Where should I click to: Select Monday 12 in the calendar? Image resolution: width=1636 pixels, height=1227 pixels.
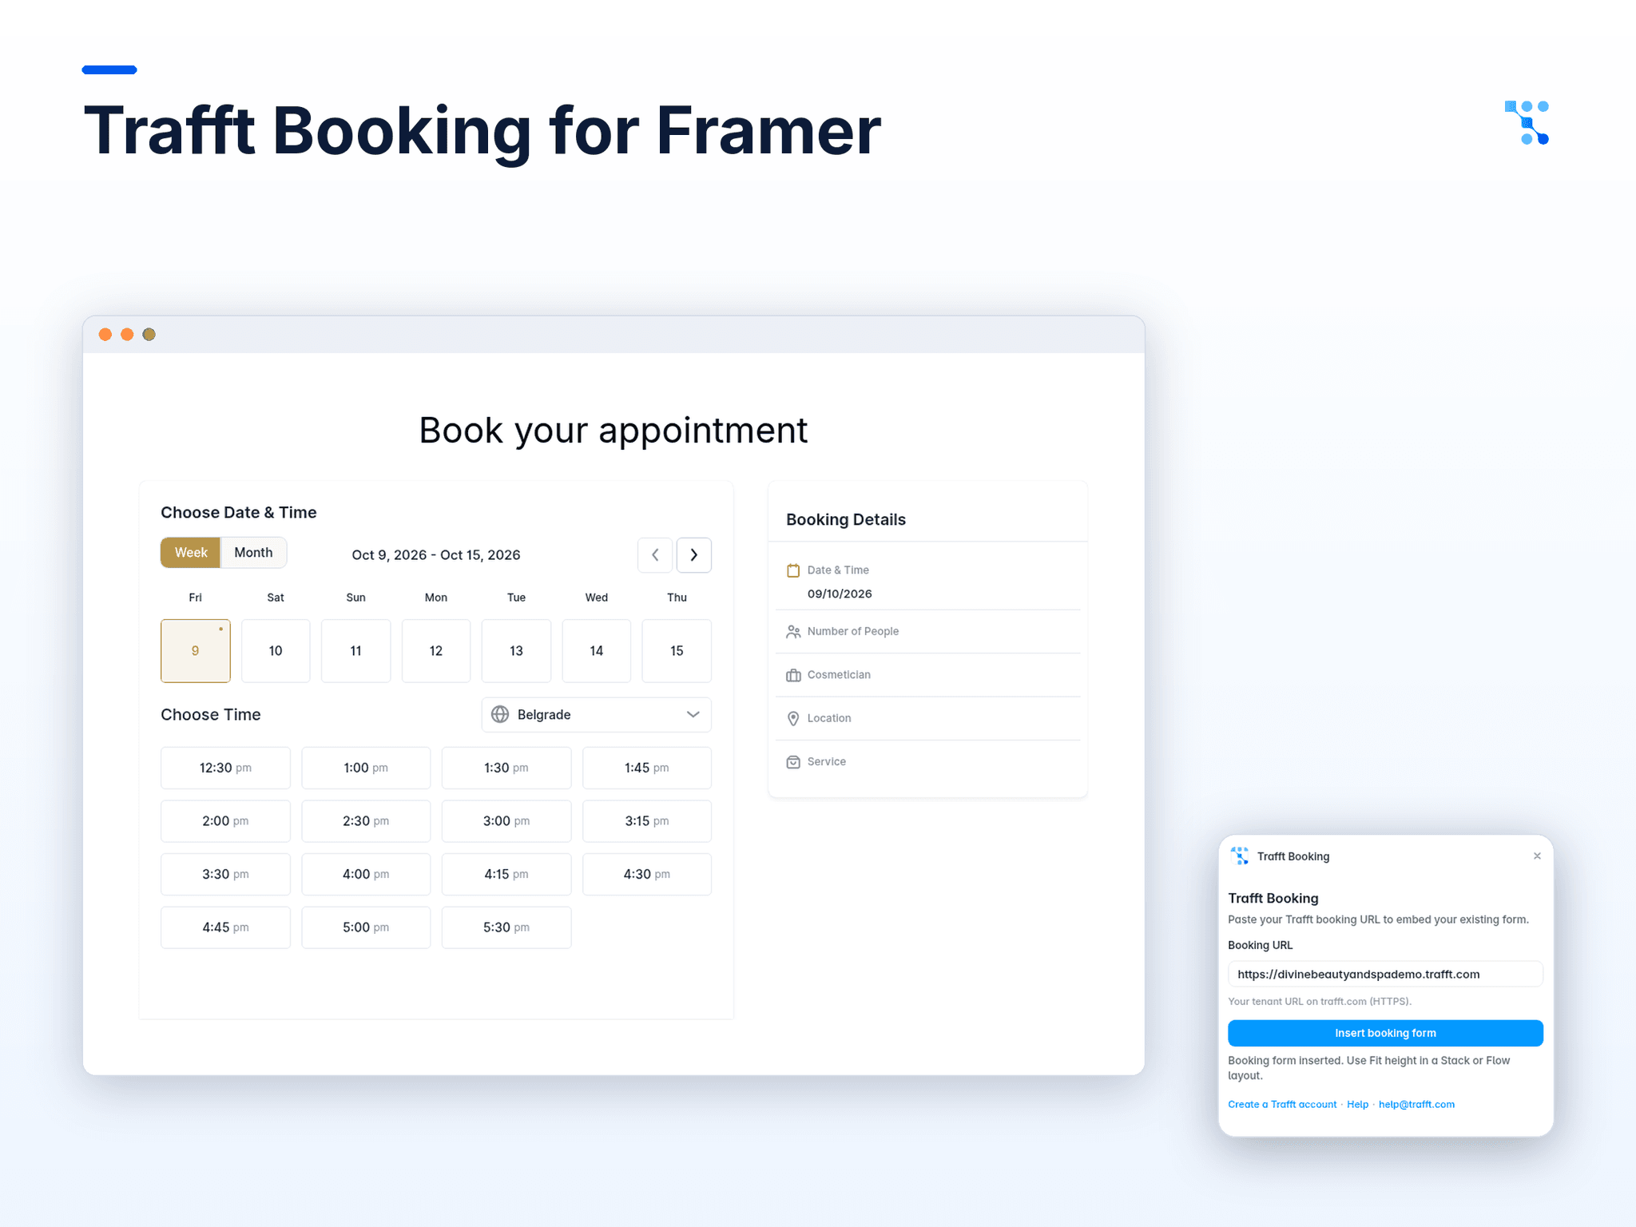pyautogui.click(x=436, y=650)
